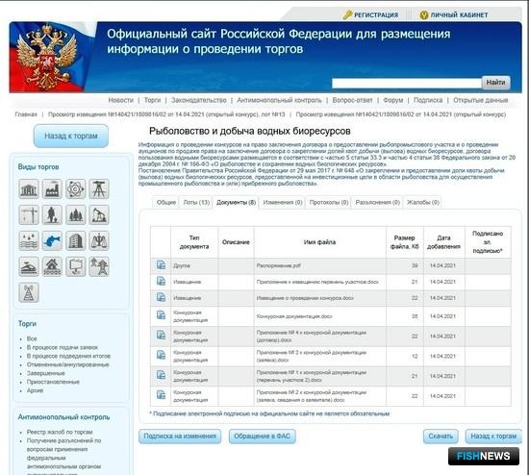Viewport: 529px width, 475px height.
Task: Select the surveying tripod trade type icon
Action: coord(99,188)
